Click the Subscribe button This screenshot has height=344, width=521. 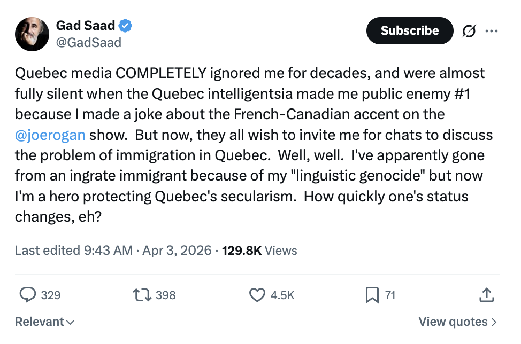[x=409, y=31]
